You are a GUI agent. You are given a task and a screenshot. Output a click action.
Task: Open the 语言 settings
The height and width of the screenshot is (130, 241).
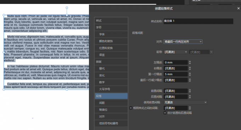[x=111, y=55]
